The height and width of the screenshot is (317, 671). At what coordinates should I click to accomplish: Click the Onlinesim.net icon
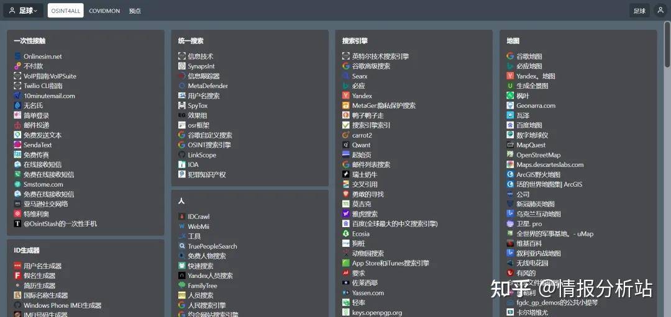point(17,56)
